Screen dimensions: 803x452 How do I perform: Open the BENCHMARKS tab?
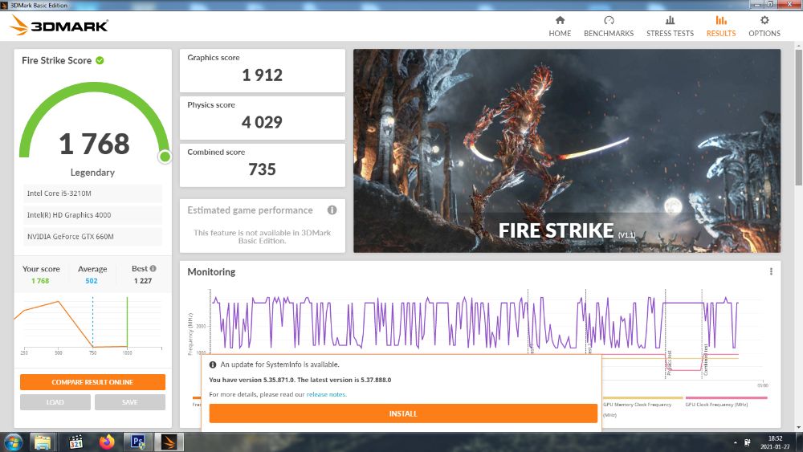pyautogui.click(x=609, y=26)
